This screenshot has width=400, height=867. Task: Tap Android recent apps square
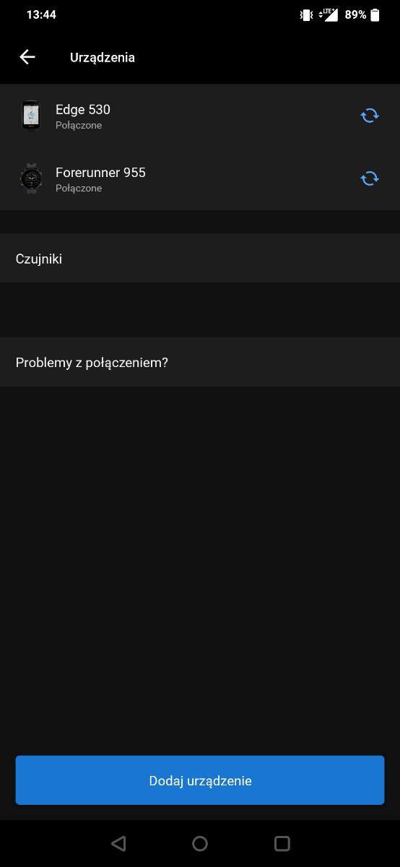tap(282, 843)
